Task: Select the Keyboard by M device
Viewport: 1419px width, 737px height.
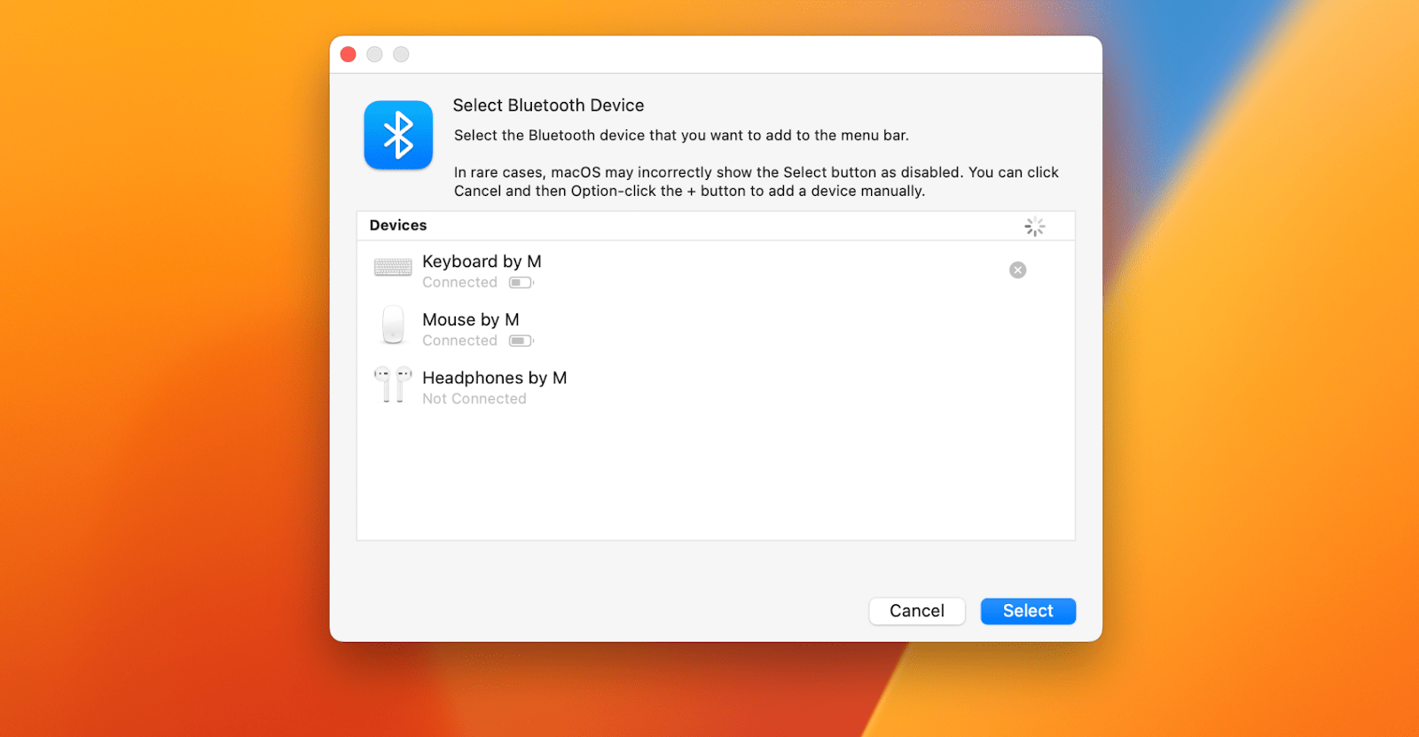Action: click(x=716, y=270)
